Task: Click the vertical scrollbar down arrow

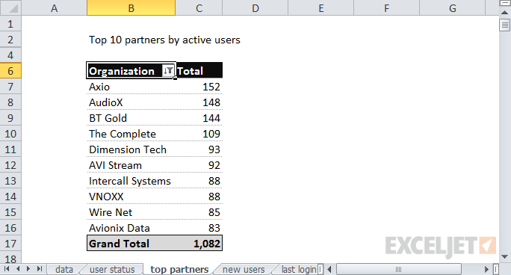Action: coord(504,257)
